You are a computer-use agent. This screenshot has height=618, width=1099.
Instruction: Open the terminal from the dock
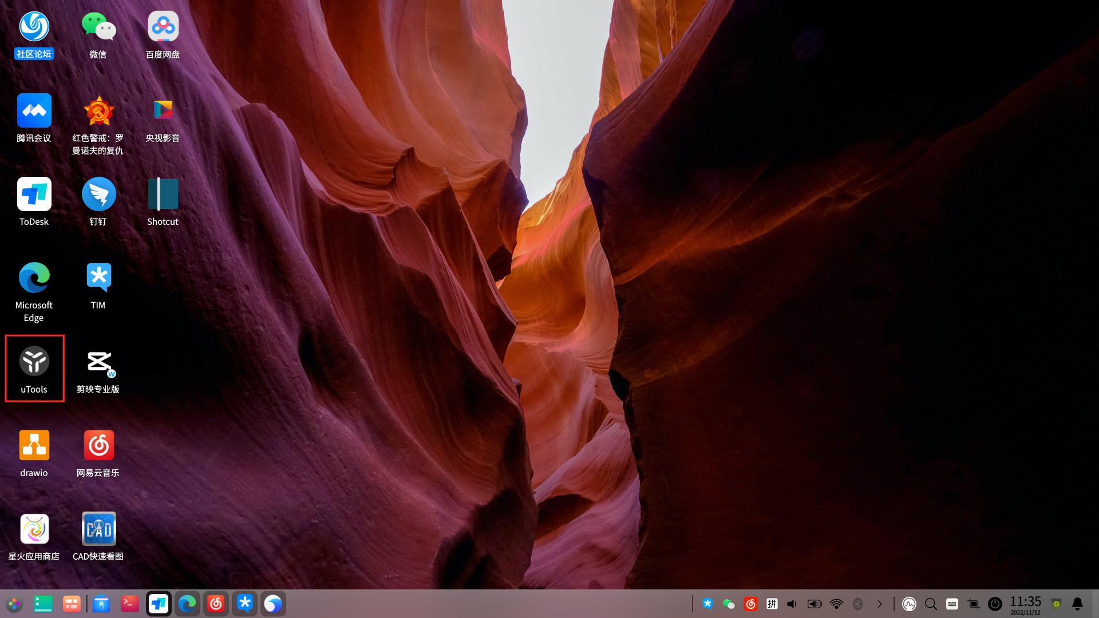[x=130, y=604]
